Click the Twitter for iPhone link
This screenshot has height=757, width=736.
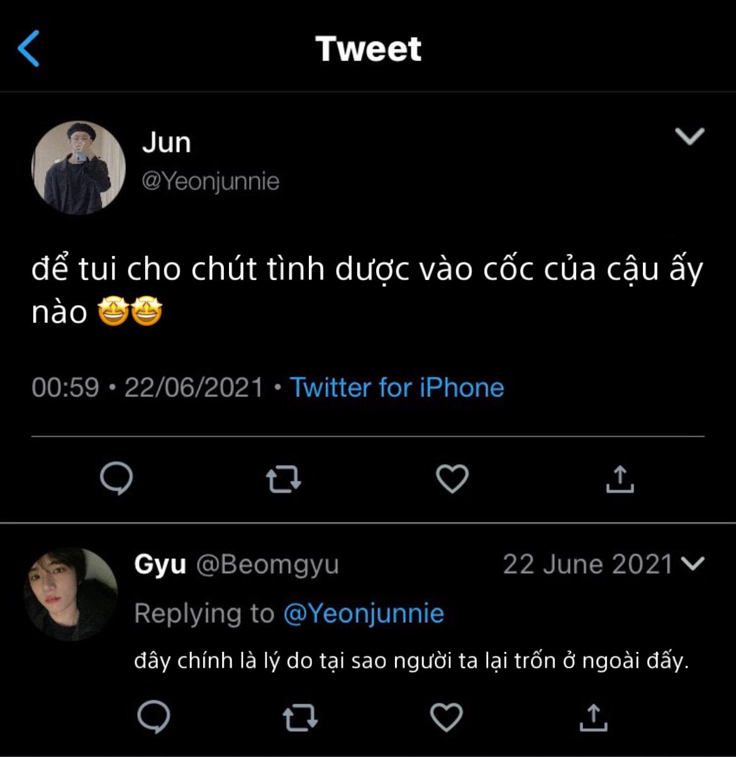pyautogui.click(x=397, y=388)
